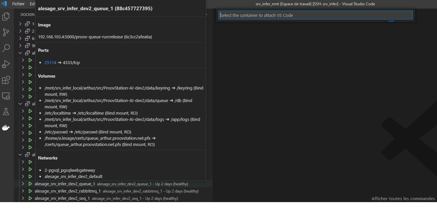Open the Fichier menu

18,4
